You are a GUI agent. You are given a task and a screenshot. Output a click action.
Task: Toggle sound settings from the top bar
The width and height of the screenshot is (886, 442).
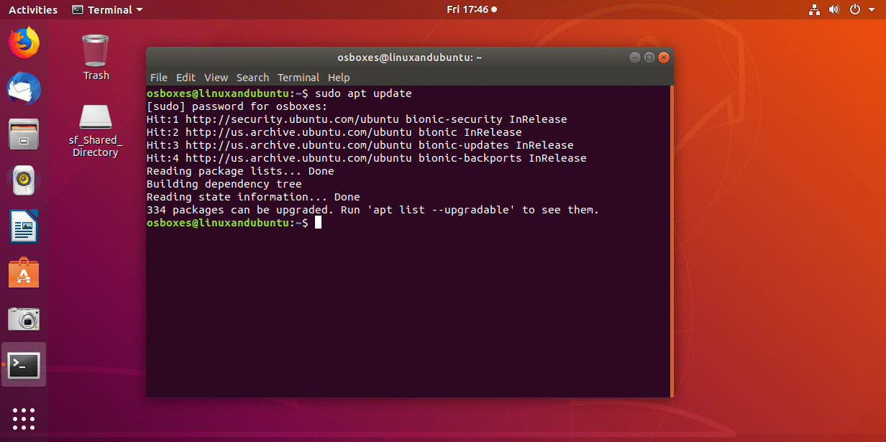(x=835, y=9)
